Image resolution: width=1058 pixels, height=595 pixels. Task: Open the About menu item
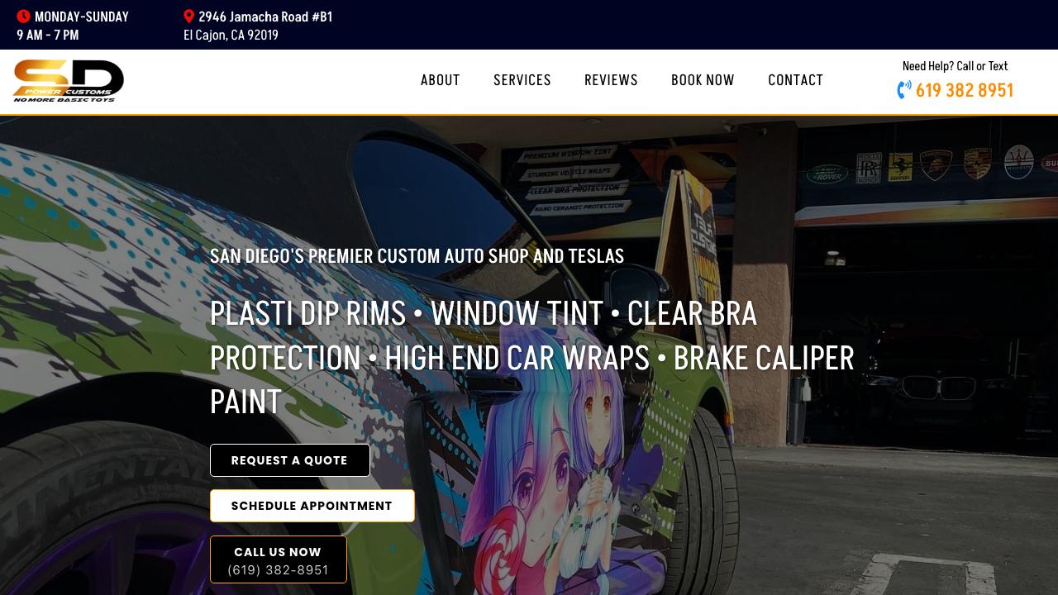tap(440, 80)
